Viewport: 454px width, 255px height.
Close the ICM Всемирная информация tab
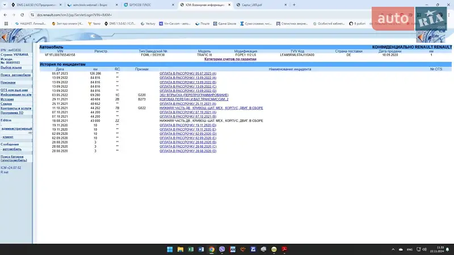[x=229, y=5]
